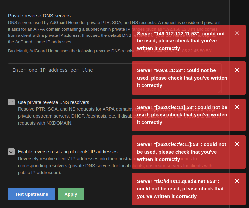The width and height of the screenshot is (249, 208).
Task: Click the "Enable reverse resolving of clients' IP addresses" label
Action: [x=68, y=152]
